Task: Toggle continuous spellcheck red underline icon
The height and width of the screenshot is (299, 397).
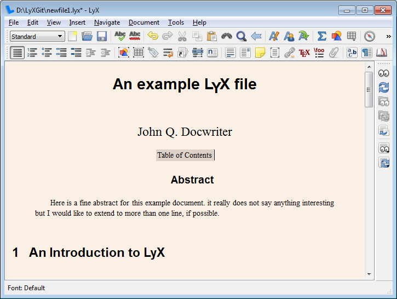Action: (x=135, y=36)
